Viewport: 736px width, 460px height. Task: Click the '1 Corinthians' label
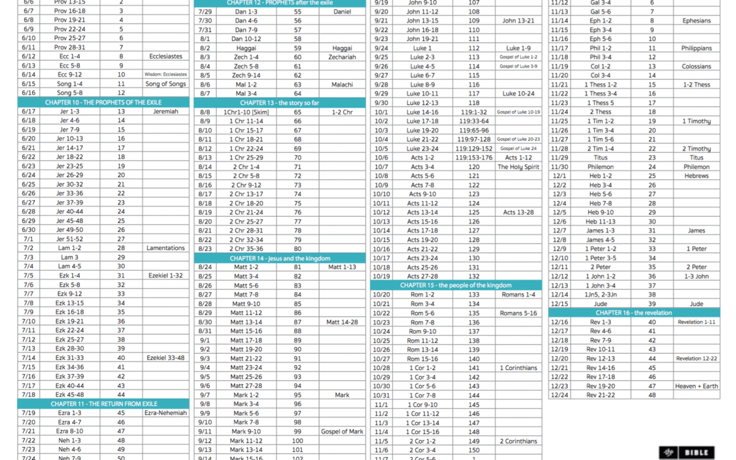click(x=518, y=368)
